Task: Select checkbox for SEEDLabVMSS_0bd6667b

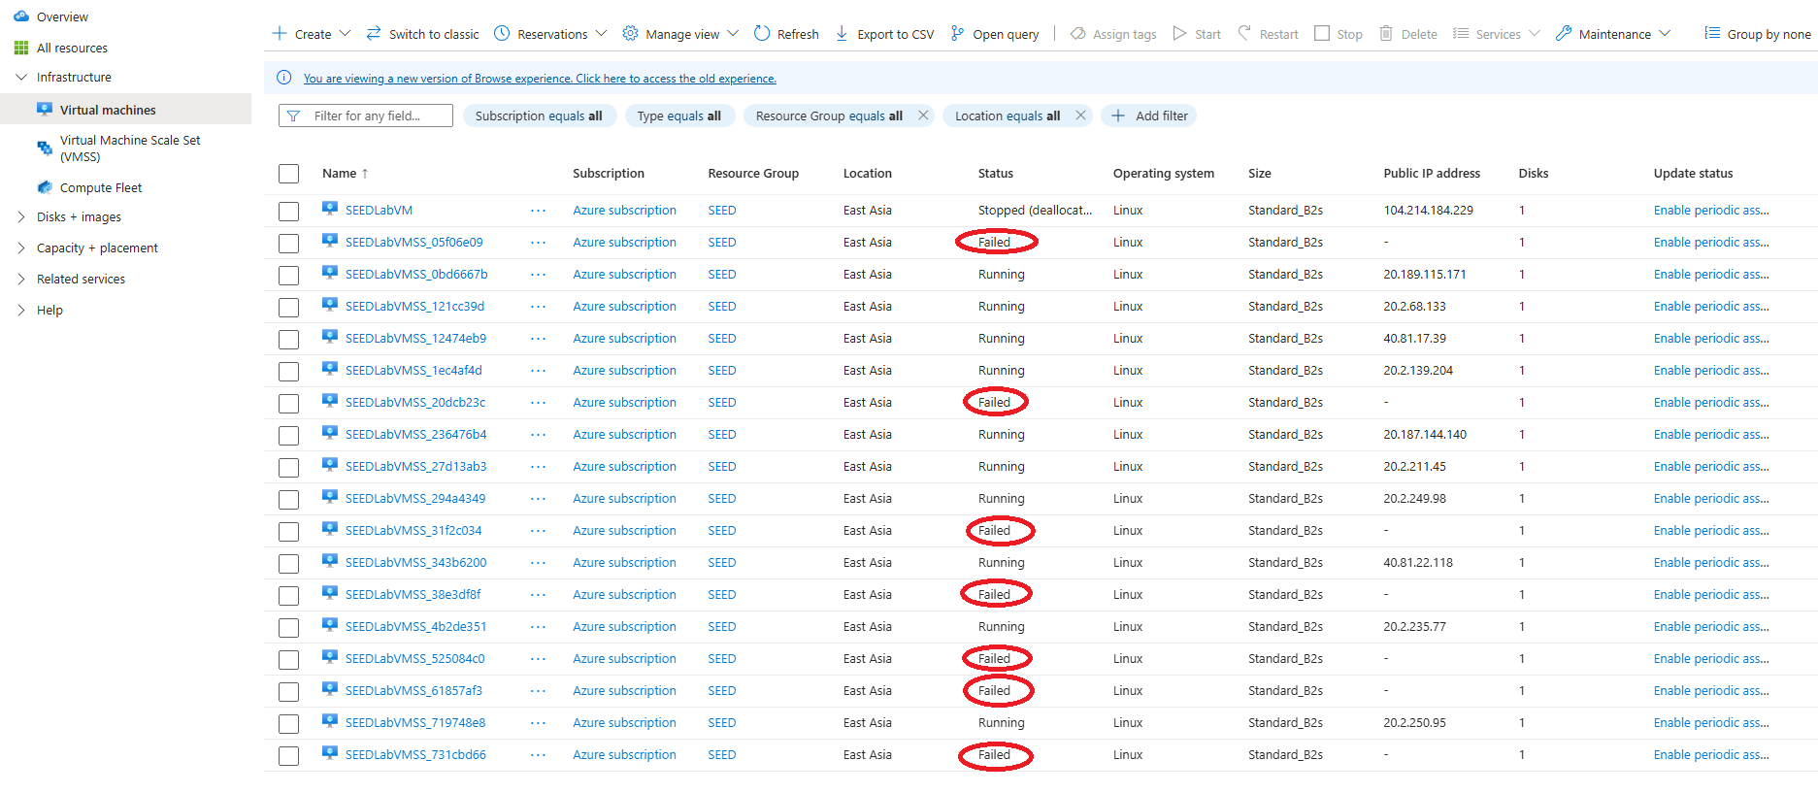Action: click(x=288, y=276)
